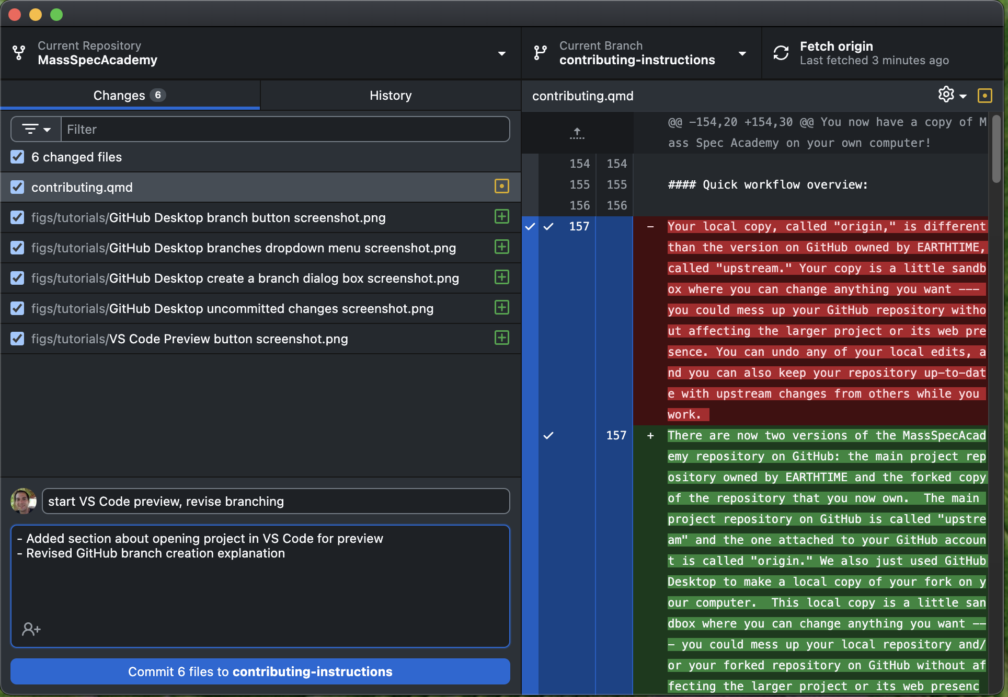Open Current Branch contributing-instructions selector
1008x697 pixels.
[x=642, y=53]
